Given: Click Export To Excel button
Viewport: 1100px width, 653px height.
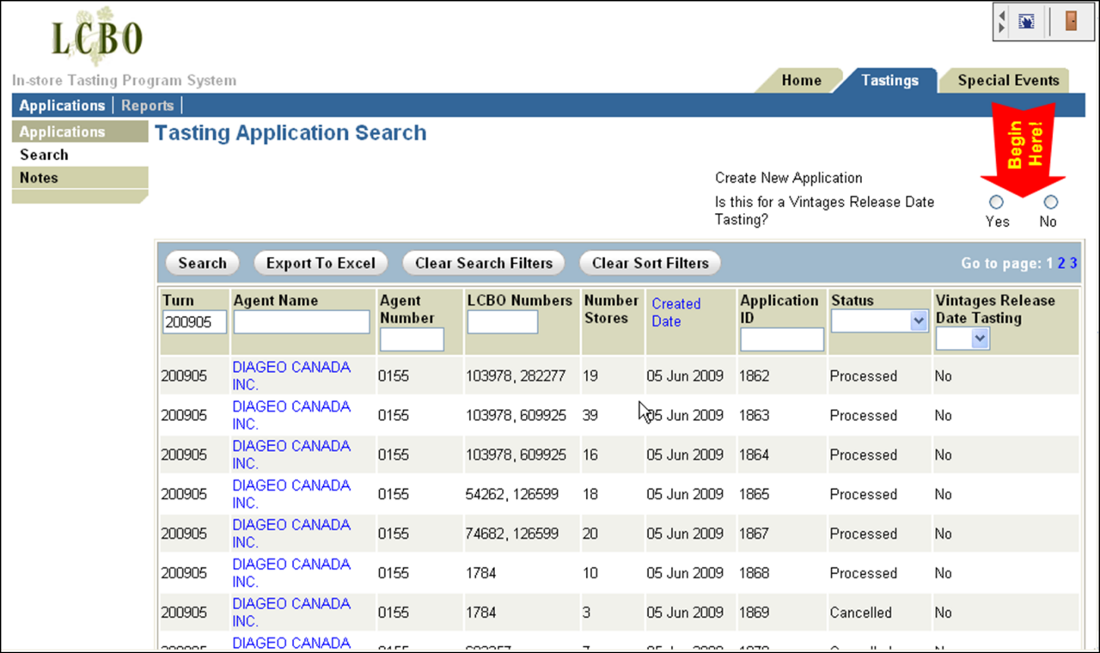Looking at the screenshot, I should [321, 263].
